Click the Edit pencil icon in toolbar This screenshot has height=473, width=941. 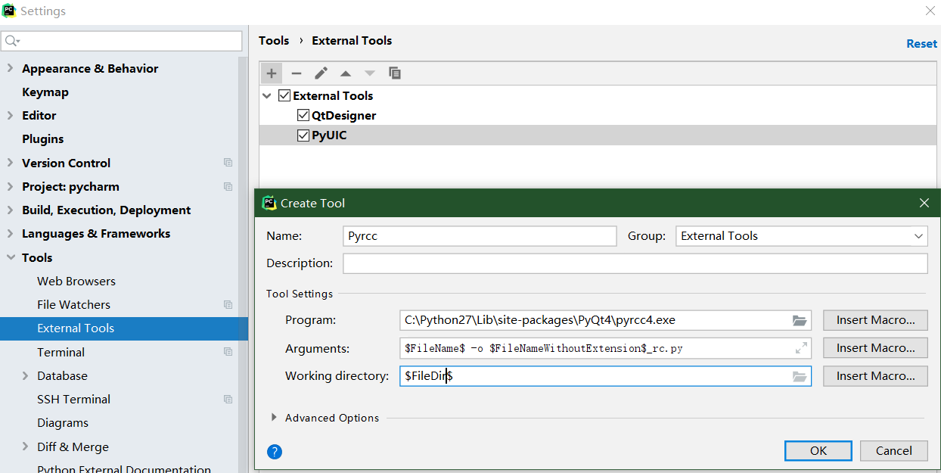click(321, 73)
